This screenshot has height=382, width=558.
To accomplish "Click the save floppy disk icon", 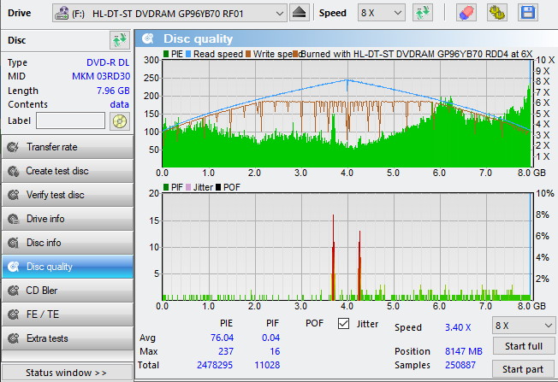I will 528,13.
